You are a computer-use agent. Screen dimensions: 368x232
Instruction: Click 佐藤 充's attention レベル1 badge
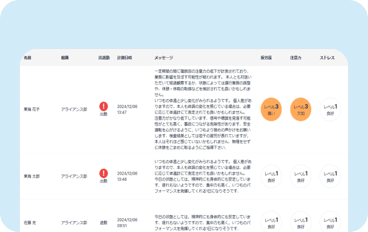point(301,222)
